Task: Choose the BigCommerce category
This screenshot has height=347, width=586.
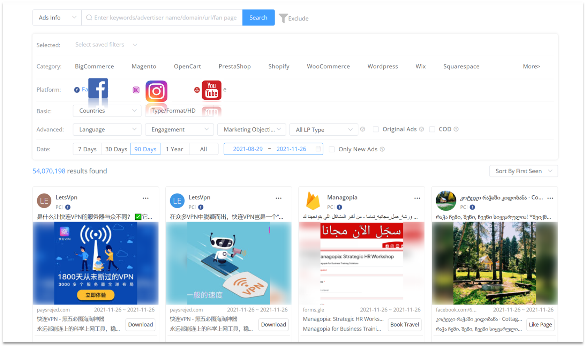Action: coord(95,66)
